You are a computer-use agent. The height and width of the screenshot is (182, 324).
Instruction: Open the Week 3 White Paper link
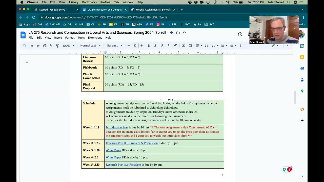tap(114, 150)
